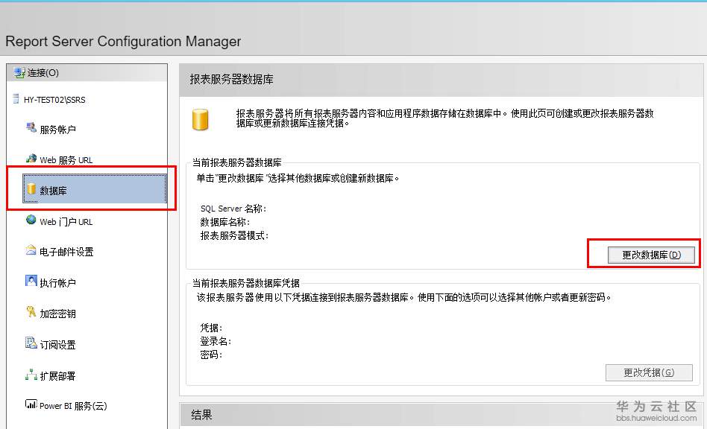The image size is (707, 429).
Task: Open 扩展部署 page
Action: click(x=57, y=376)
